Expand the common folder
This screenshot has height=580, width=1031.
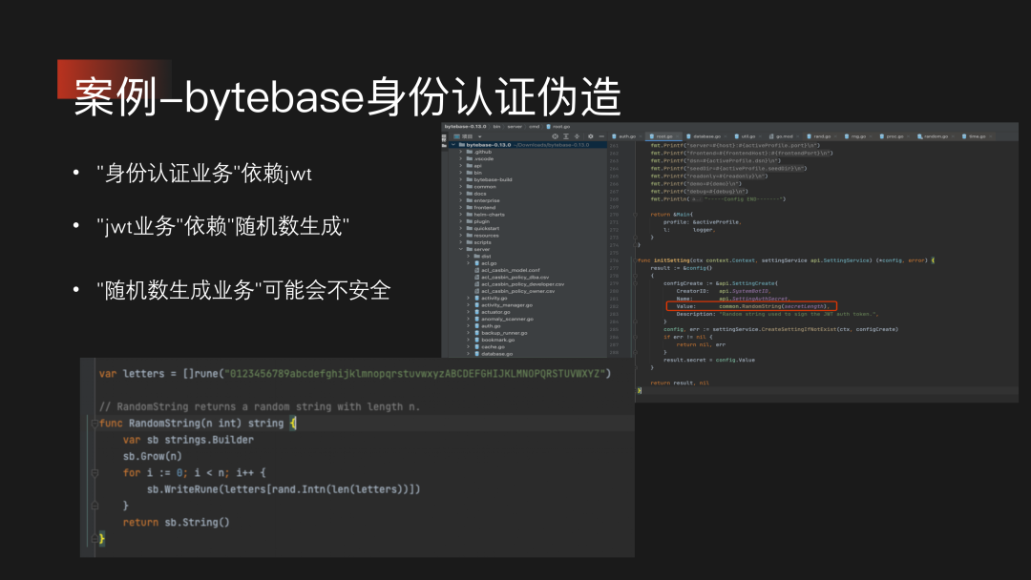point(461,187)
